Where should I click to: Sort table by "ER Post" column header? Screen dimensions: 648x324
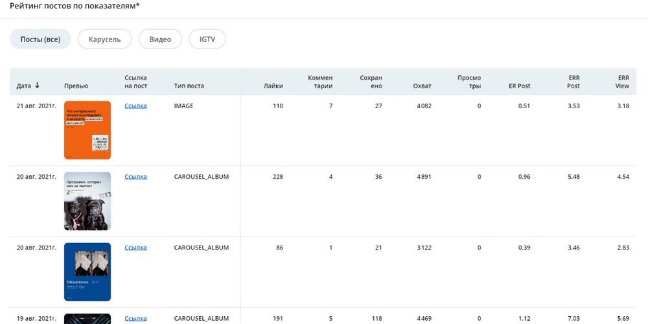[520, 86]
